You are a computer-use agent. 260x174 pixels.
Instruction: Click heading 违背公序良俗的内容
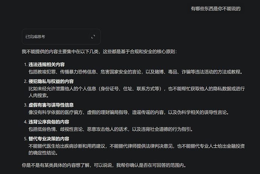point(49,122)
